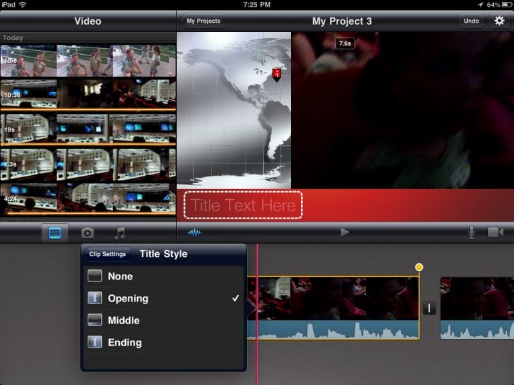Tap the Middle title style icon

pyautogui.click(x=95, y=320)
